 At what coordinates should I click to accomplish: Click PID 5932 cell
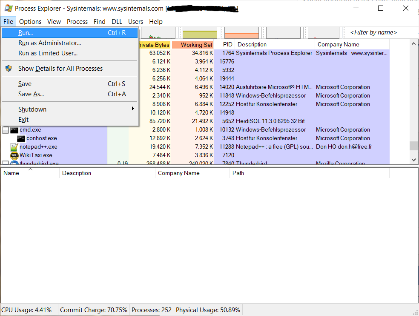pyautogui.click(x=228, y=70)
